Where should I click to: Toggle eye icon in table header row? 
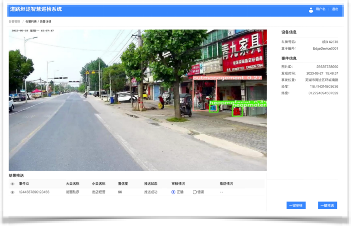[x=13, y=184]
